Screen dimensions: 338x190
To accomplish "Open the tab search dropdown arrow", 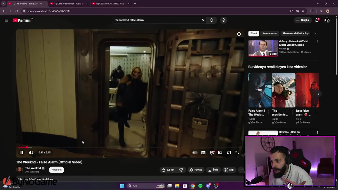I will [x=3, y=4].
